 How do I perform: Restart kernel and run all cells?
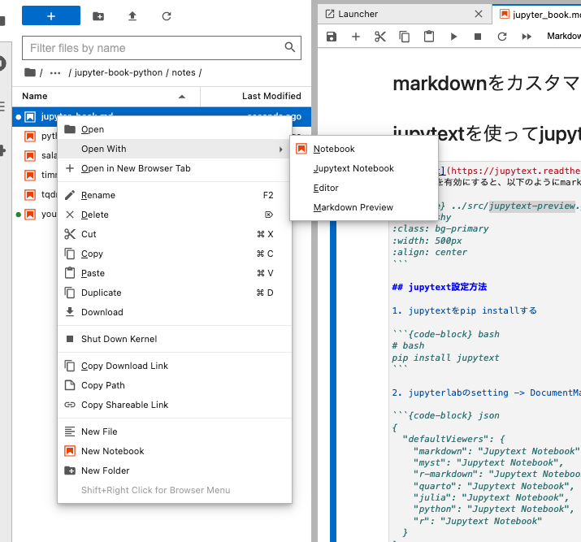coord(527,37)
